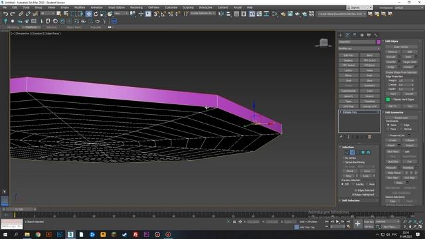Collapse the Edit Edges rollout

pyautogui.click(x=391, y=41)
